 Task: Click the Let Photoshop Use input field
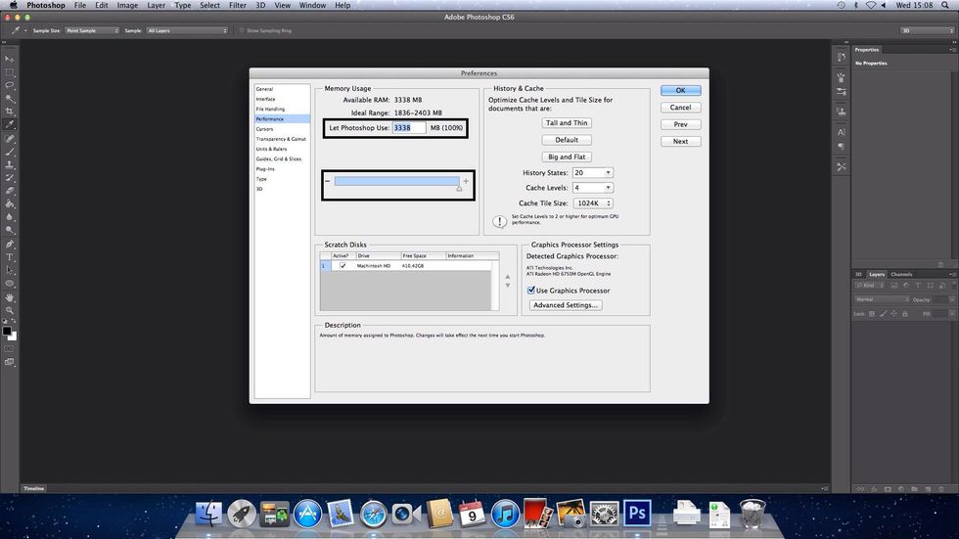[x=409, y=128]
